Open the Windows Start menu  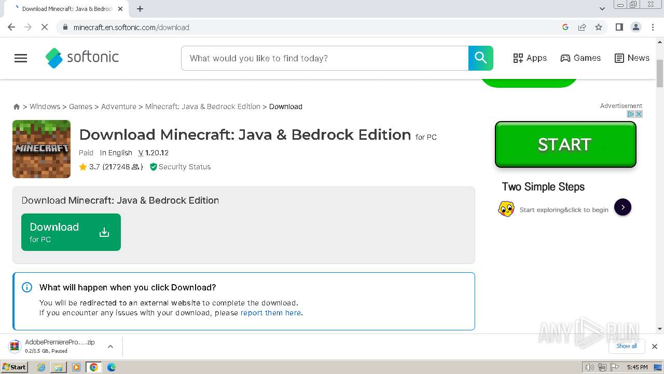[x=14, y=367]
